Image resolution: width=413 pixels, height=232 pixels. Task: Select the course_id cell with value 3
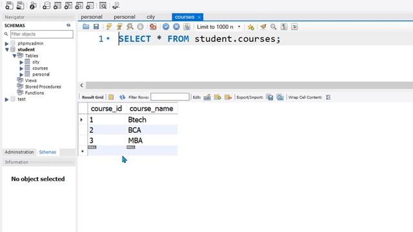(x=107, y=140)
